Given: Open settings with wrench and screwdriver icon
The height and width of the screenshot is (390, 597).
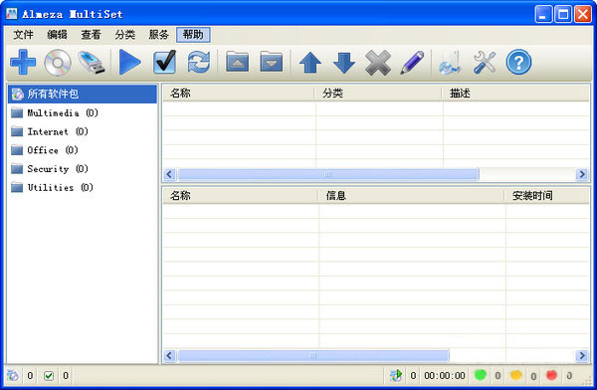Looking at the screenshot, I should (x=485, y=63).
